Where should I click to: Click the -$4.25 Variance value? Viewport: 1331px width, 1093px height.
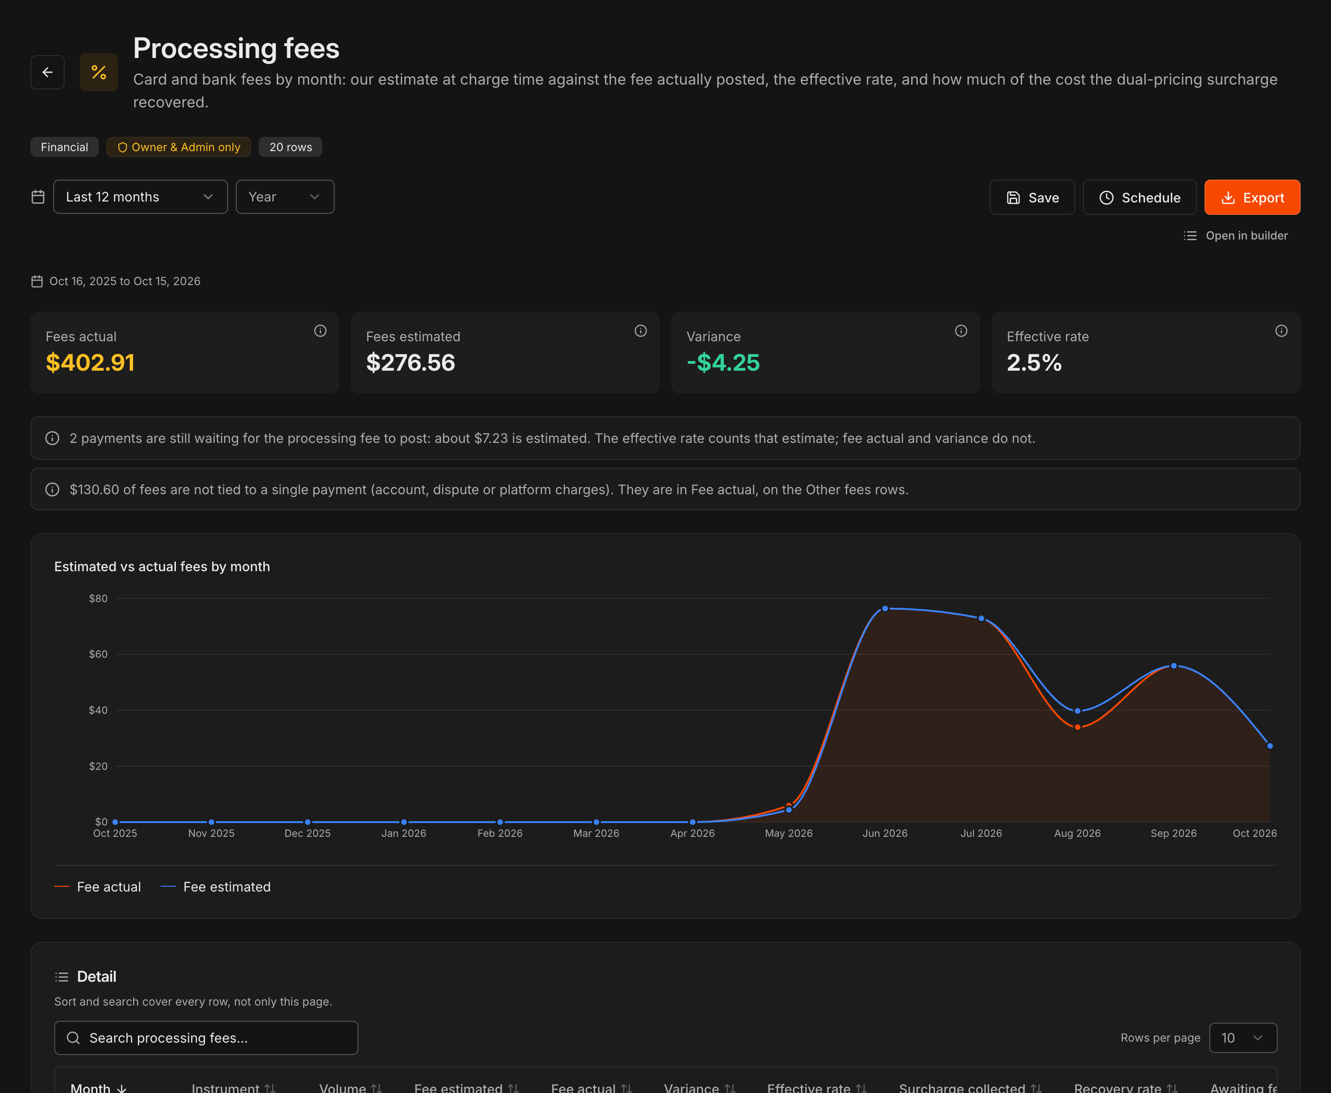tap(723, 363)
